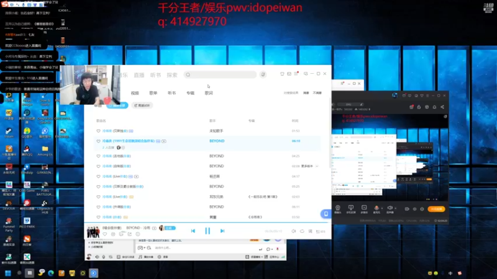Screen dimensions: 497x279
Task: Open the 听书 top navigation tab
Action: 155,75
